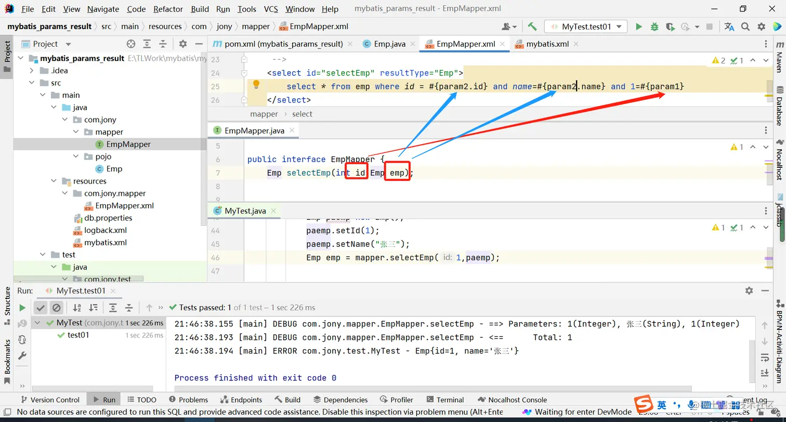786x422 pixels.
Task: Open the Dependencies tool window
Action: click(x=340, y=400)
